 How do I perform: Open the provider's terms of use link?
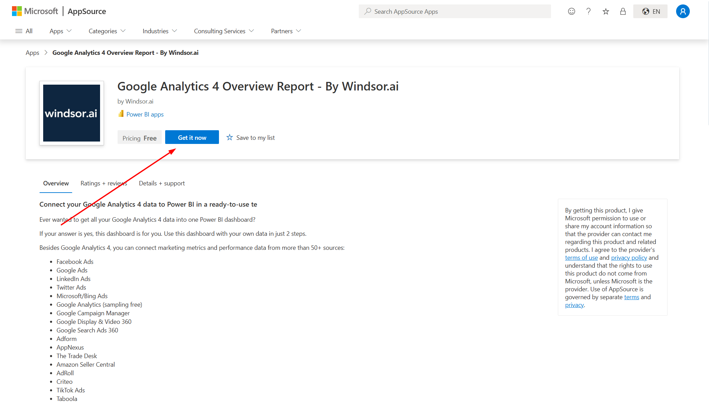pos(581,258)
